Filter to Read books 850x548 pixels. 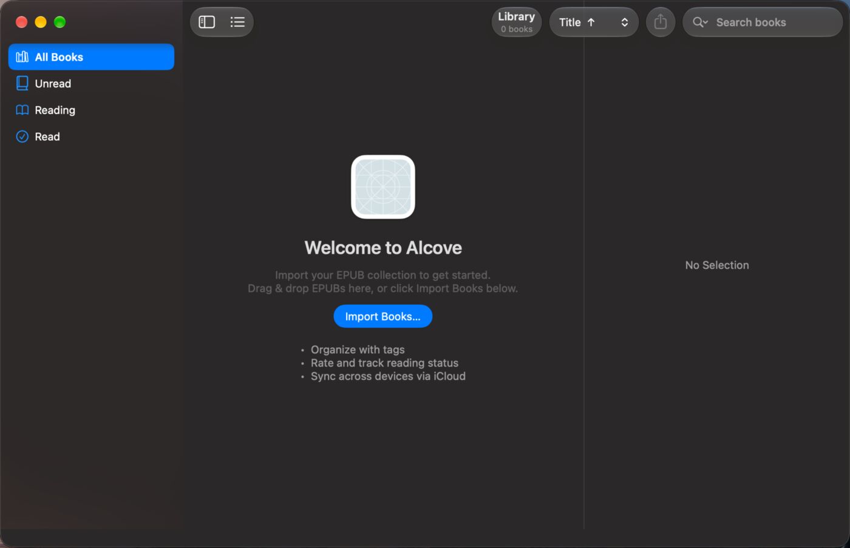91,137
